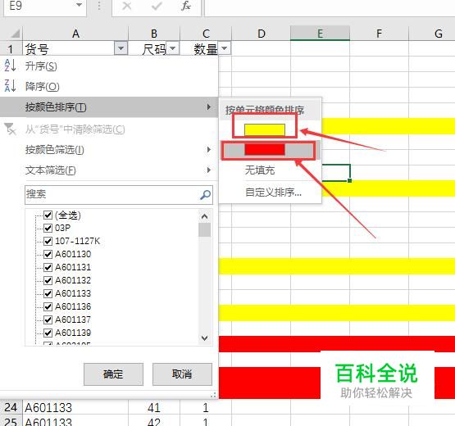Select 文本筛选(F) menu item
Screen dimensions: 455x426
(109, 170)
